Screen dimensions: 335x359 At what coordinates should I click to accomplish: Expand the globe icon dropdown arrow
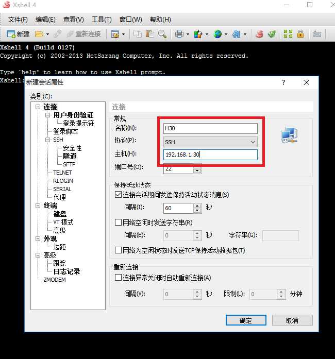pos(226,35)
